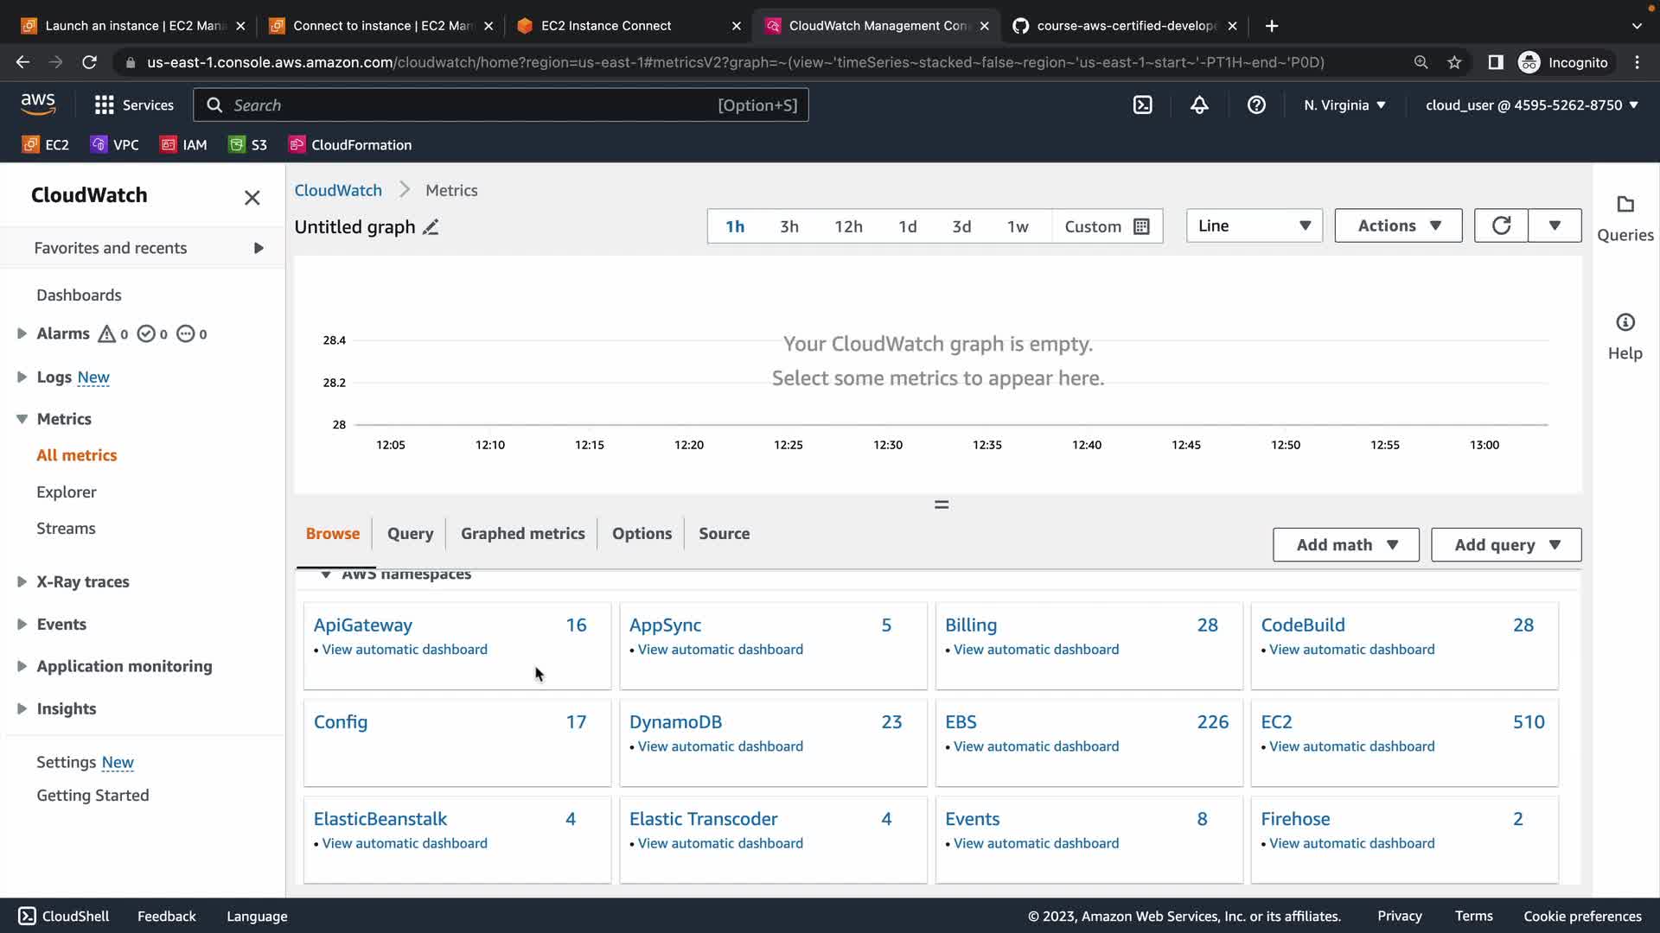The width and height of the screenshot is (1660, 933).
Task: Click the notifications bell icon
Action: pyautogui.click(x=1199, y=105)
